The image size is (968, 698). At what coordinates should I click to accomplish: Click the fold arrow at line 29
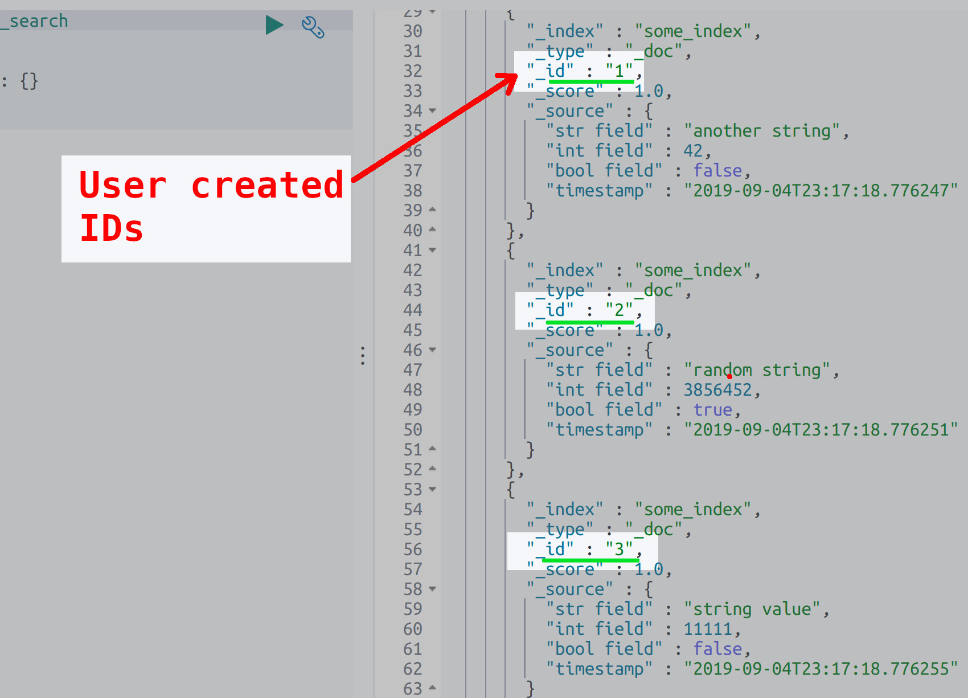point(432,10)
